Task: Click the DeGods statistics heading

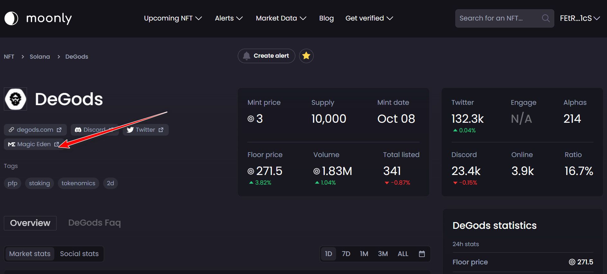Action: pos(495,226)
